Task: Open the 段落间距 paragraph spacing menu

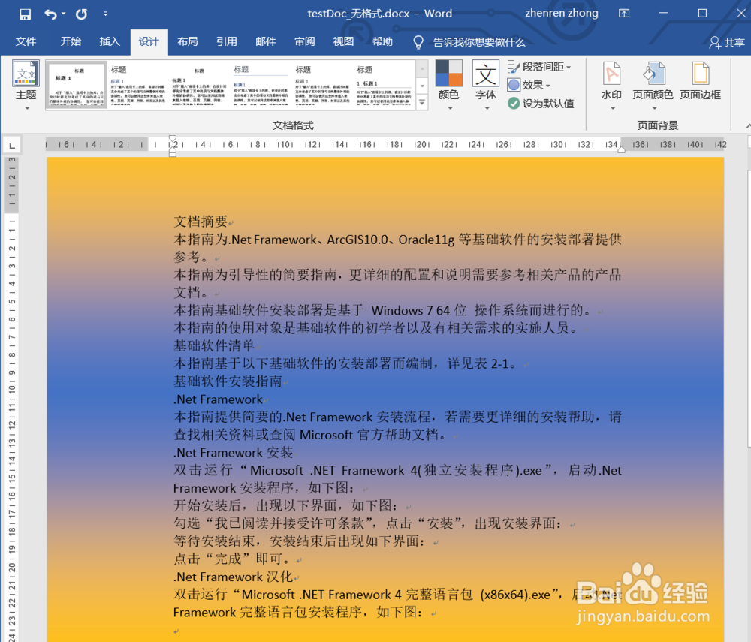Action: point(539,67)
